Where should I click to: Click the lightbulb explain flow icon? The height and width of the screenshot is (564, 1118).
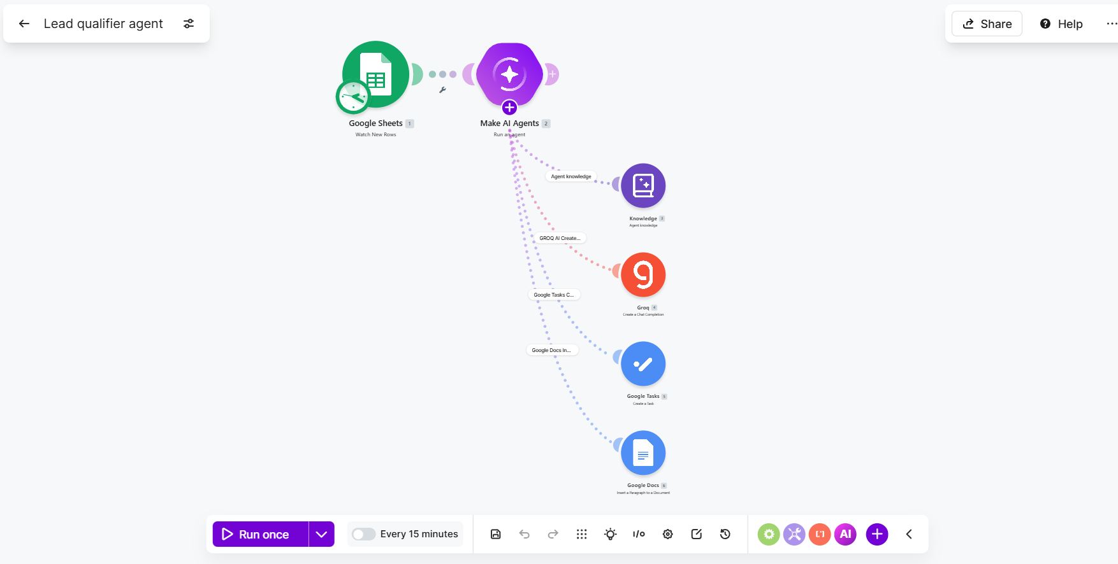[611, 534]
